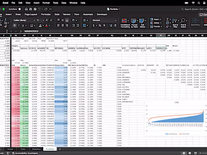Expand the Calibri (Body) font dropdown

tap(34, 20)
